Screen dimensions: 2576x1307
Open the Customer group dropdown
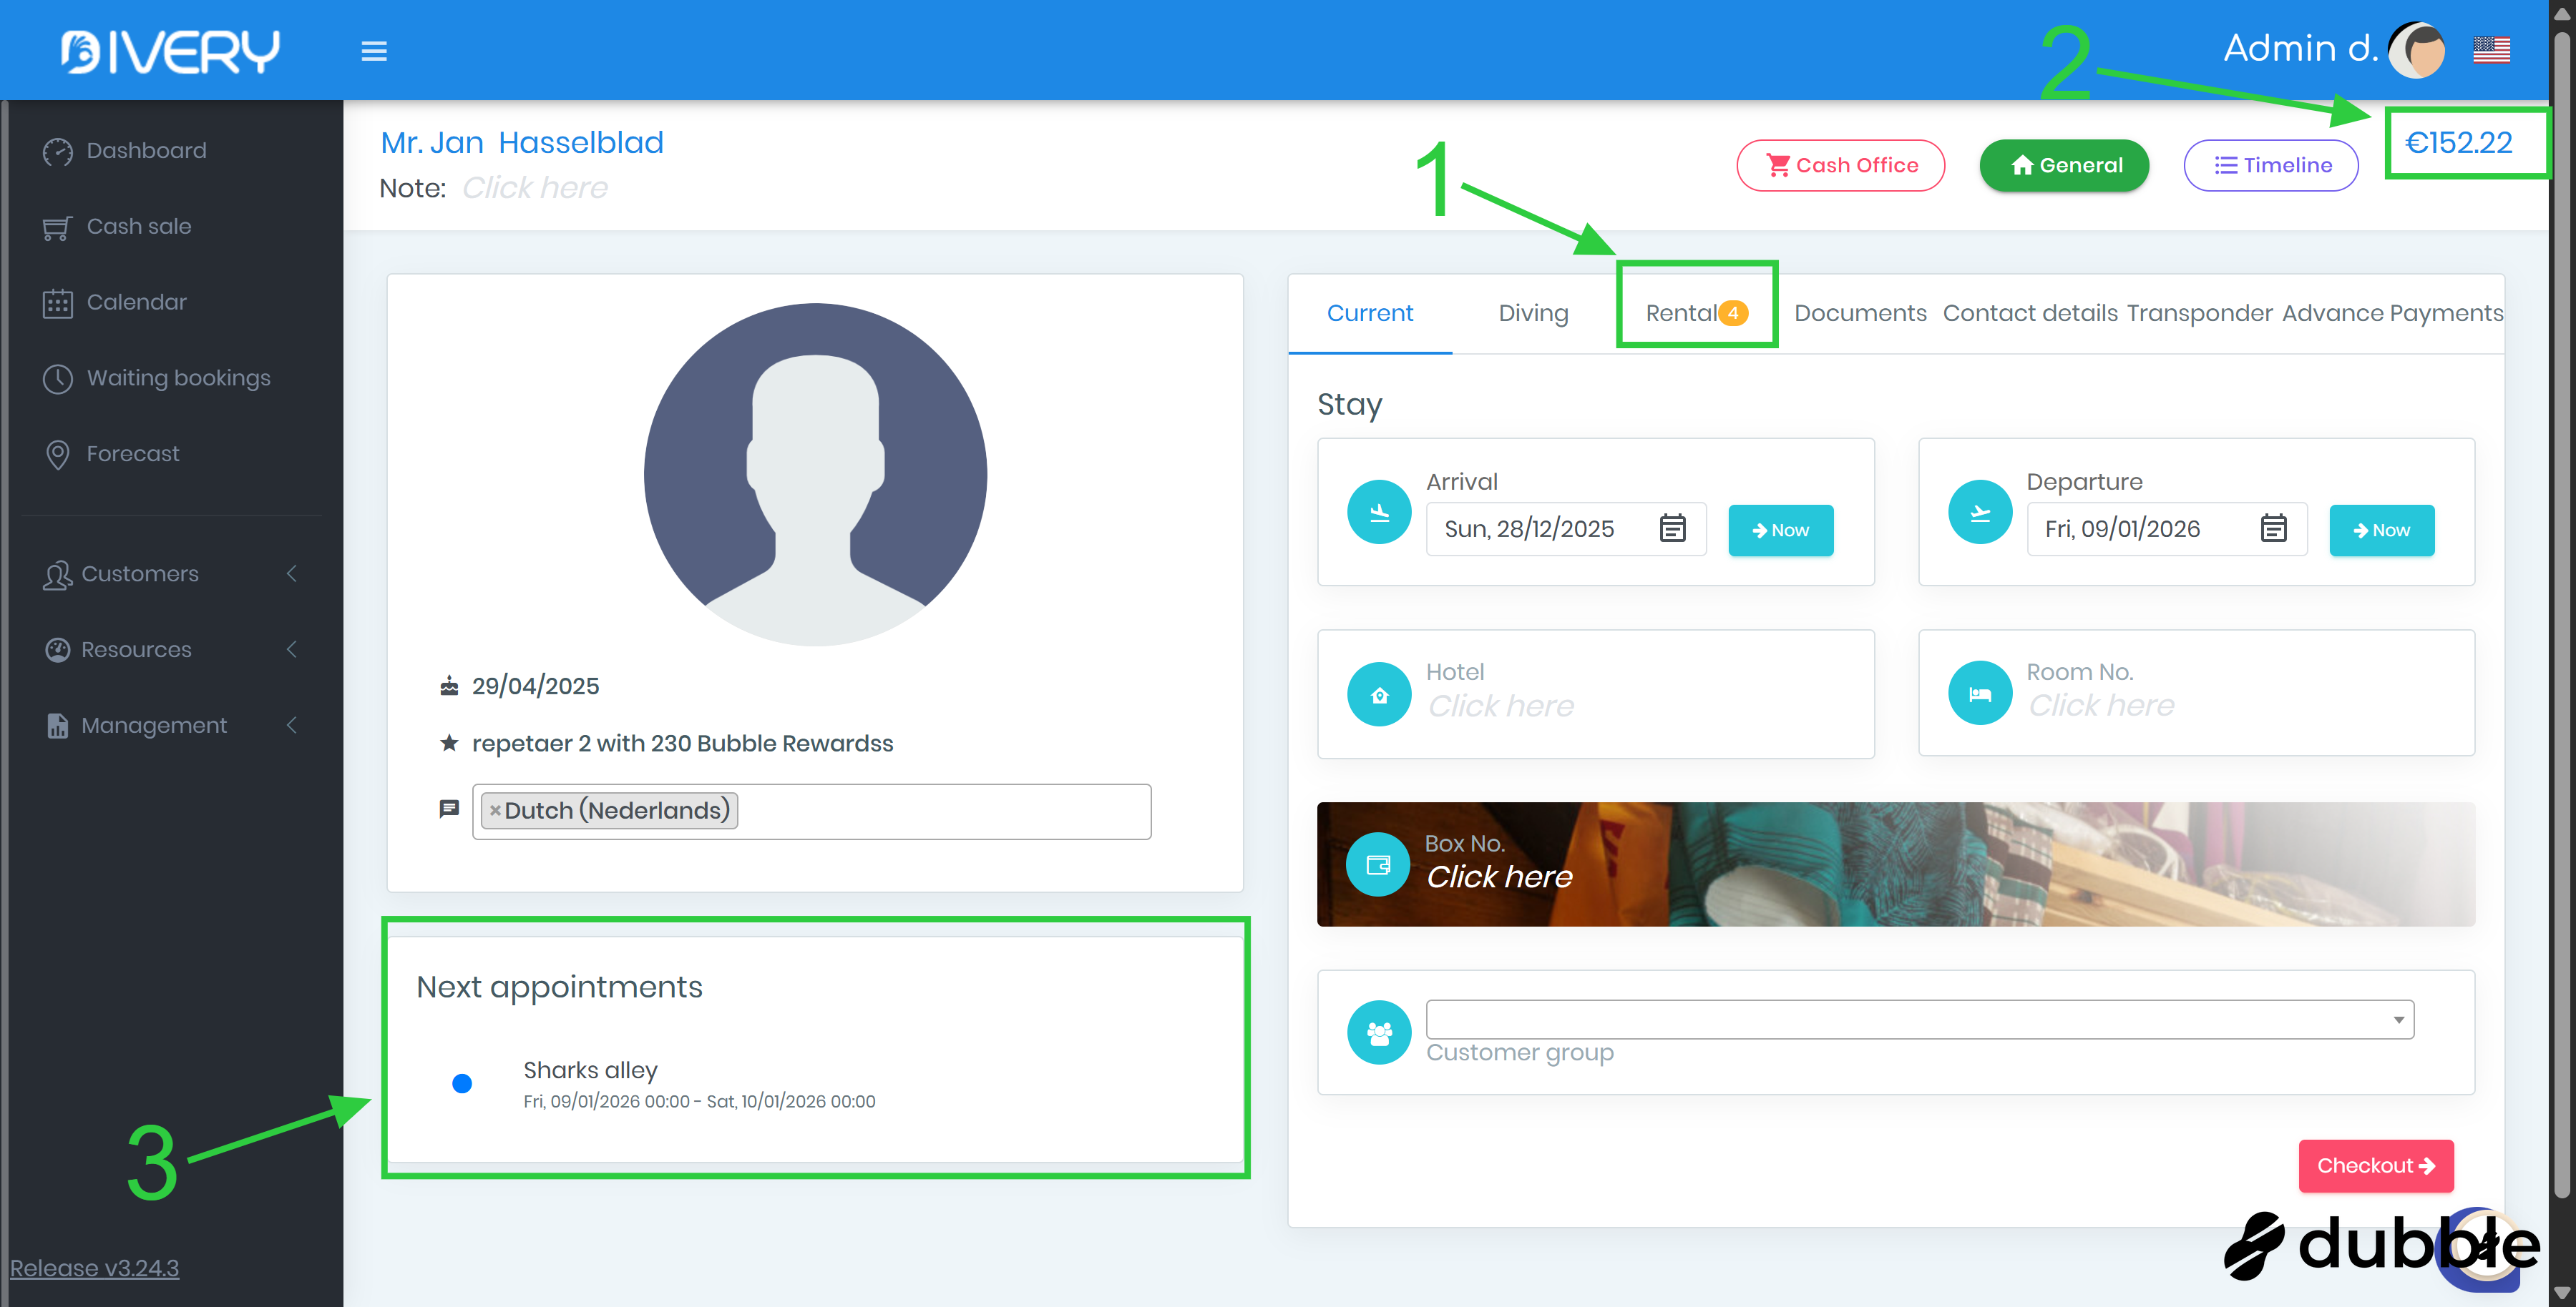point(1919,1020)
